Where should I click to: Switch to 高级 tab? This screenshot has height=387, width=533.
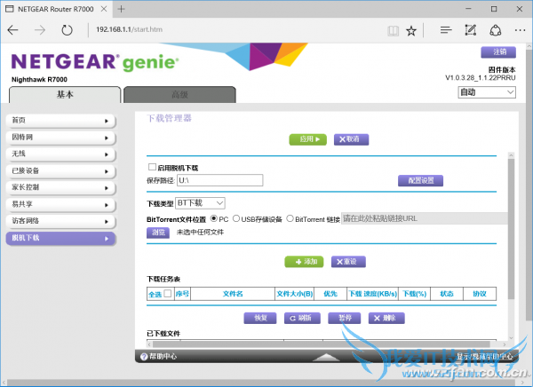[179, 94]
